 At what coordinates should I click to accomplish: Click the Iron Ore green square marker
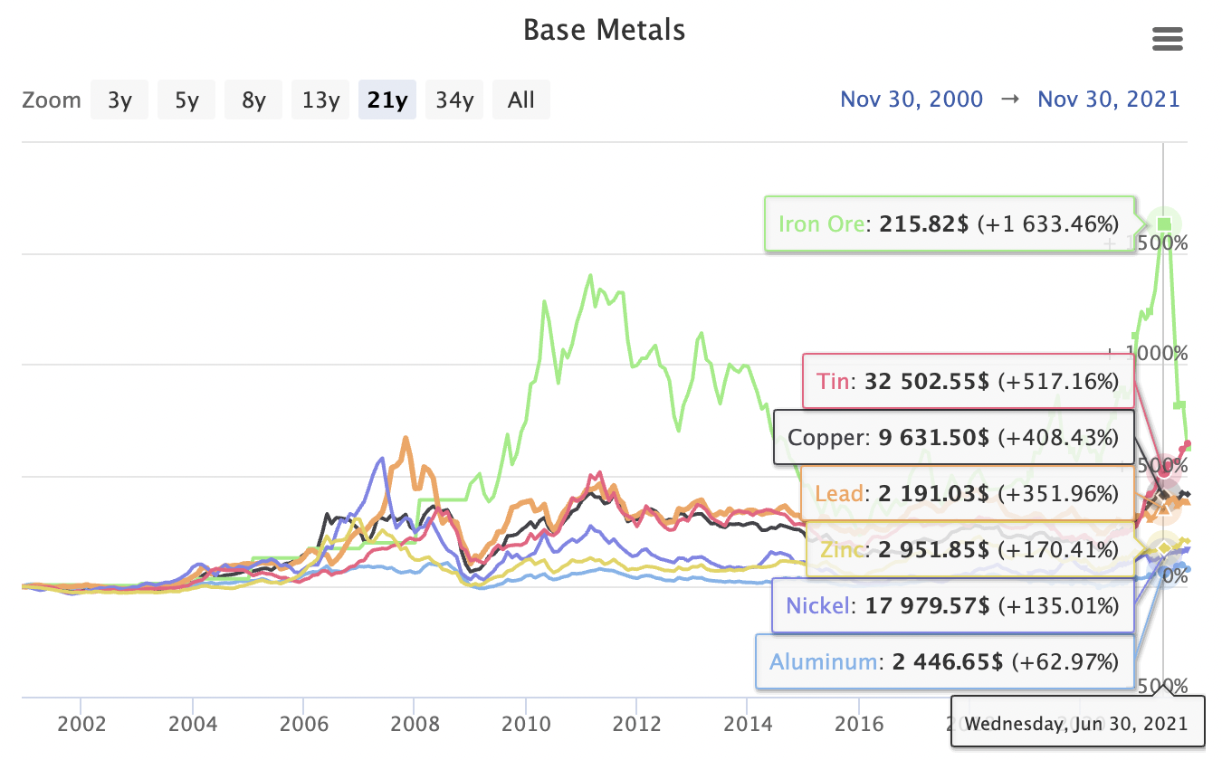point(1165,223)
